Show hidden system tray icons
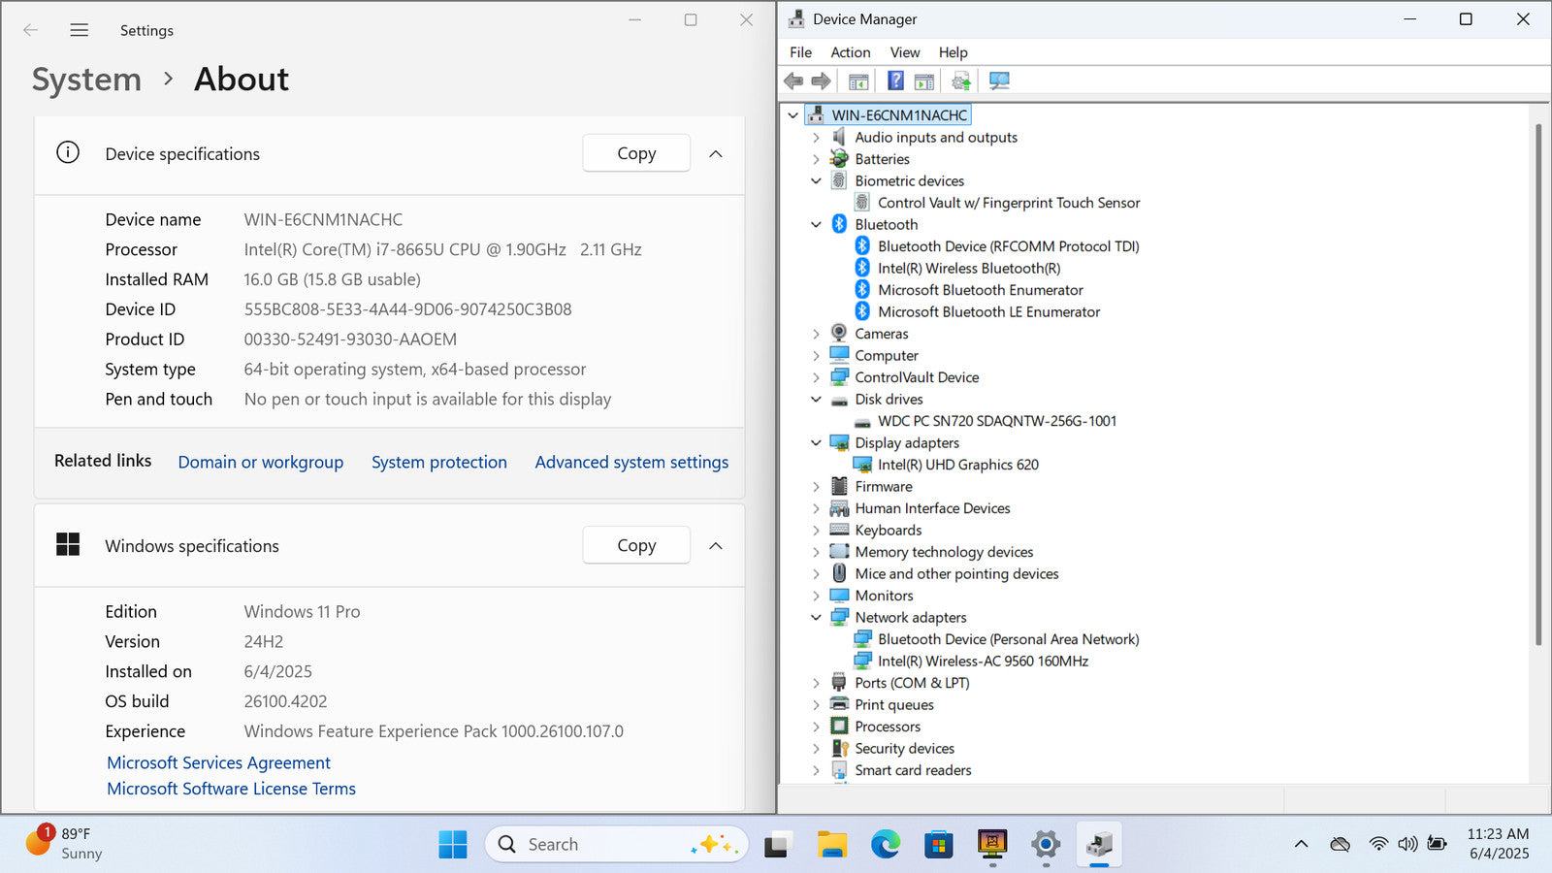1552x873 pixels. 1301,845
